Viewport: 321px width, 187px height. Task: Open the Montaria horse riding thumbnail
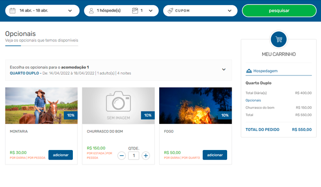(x=41, y=105)
